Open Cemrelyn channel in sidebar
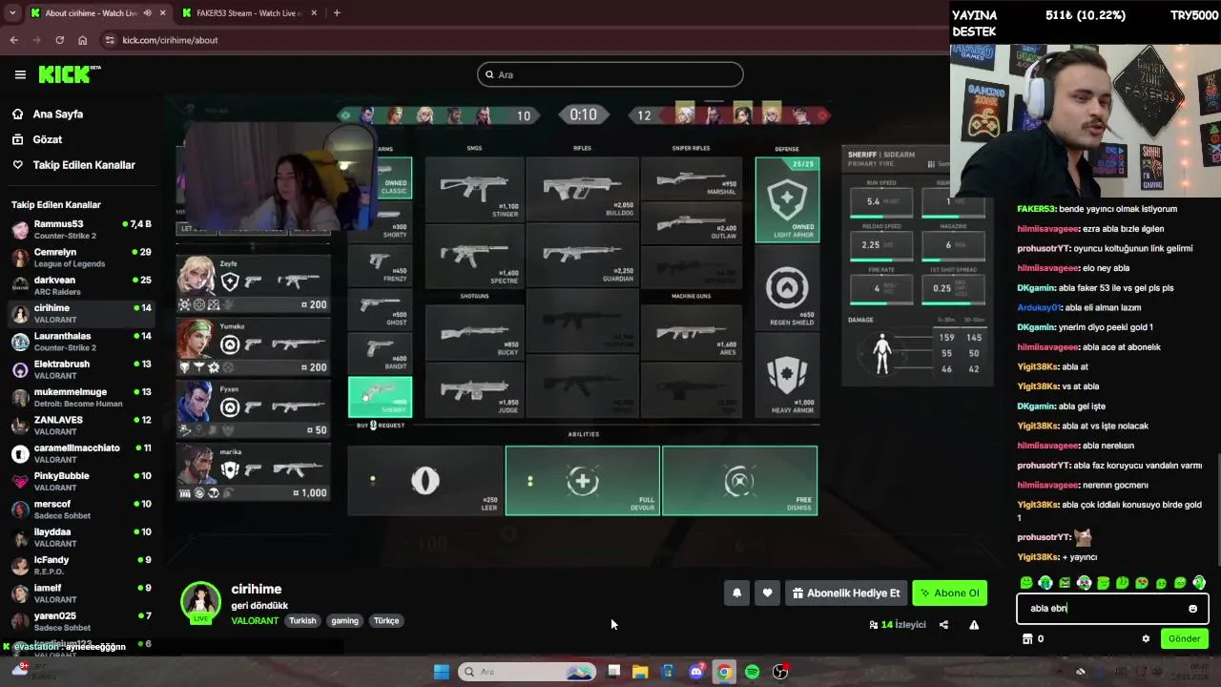 point(81,258)
